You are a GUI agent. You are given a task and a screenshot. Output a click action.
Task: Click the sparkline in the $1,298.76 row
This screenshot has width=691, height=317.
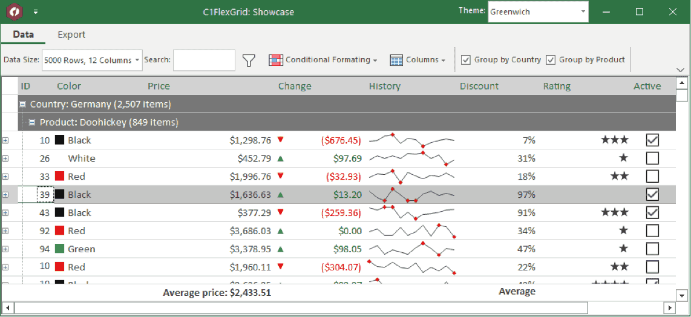(411, 140)
